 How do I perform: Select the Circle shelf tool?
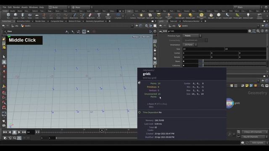58,16
